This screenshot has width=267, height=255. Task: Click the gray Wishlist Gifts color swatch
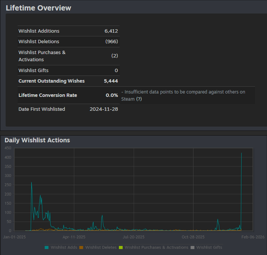(x=192, y=247)
